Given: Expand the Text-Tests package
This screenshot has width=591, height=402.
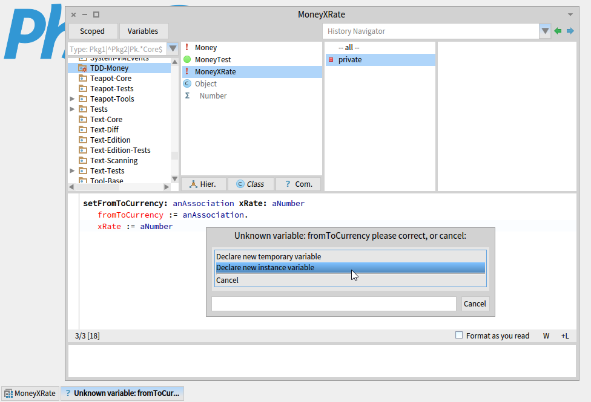Looking at the screenshot, I should pos(73,171).
